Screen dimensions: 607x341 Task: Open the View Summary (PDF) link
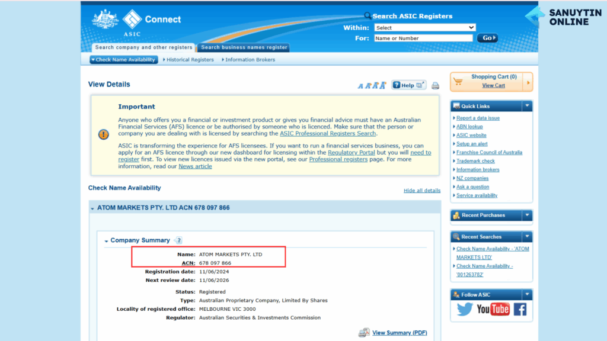400,333
